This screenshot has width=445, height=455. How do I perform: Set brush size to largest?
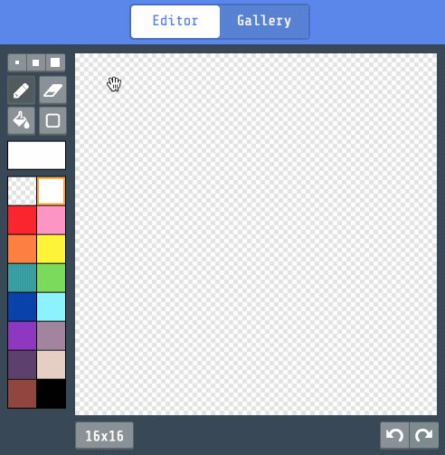(55, 62)
